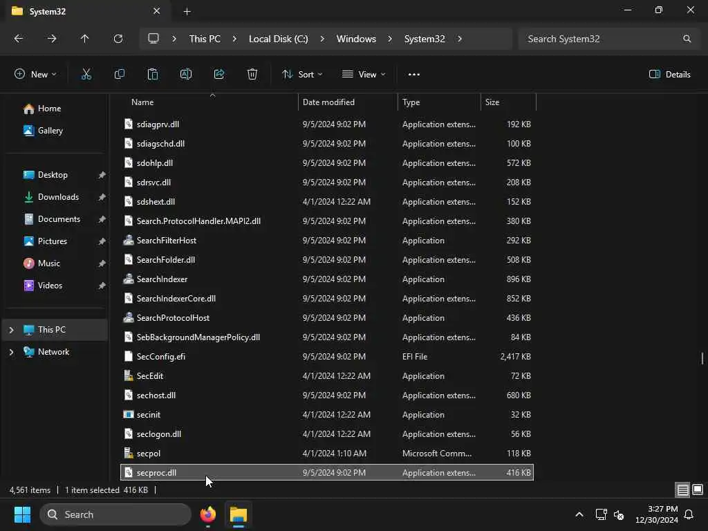Select the SecConfig.efi file
Screen dimensions: 708x531
pos(327,357)
